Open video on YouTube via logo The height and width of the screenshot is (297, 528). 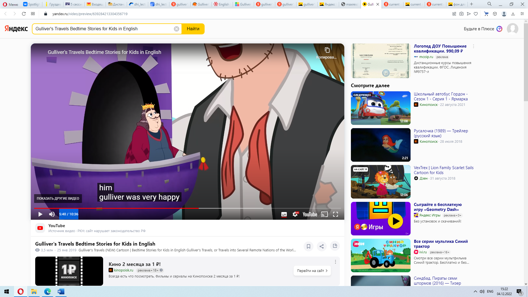point(310,214)
